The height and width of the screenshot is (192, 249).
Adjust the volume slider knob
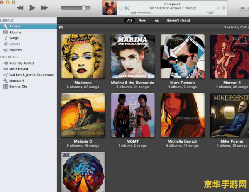point(84,8)
